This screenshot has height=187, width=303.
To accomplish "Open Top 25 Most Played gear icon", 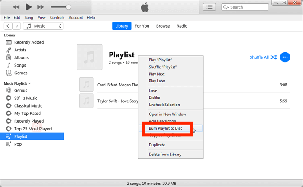I will click(x=9, y=129).
